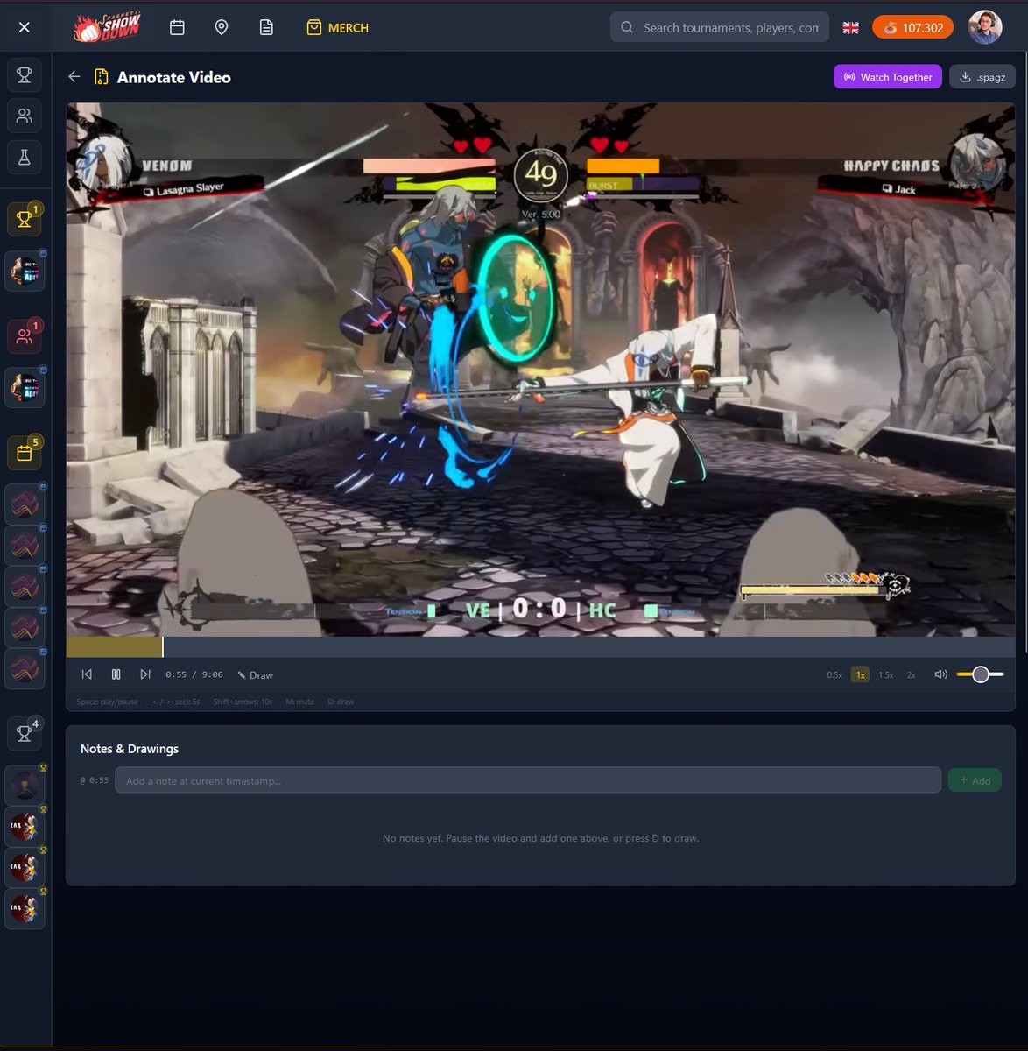Viewport: 1028px width, 1051px height.
Task: Skip to previous with the back-step control
Action: (87, 674)
